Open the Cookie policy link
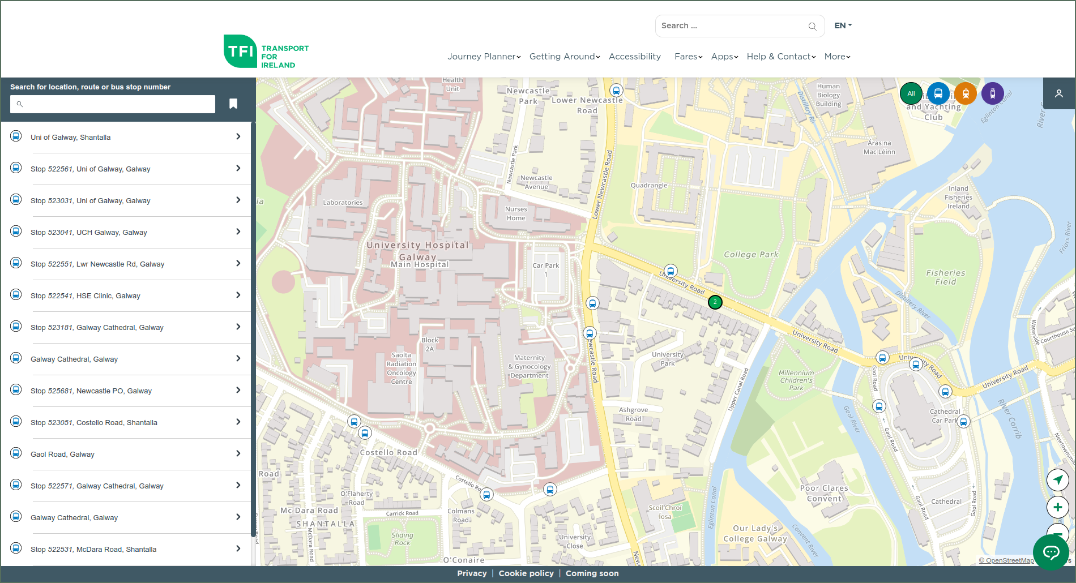1076x583 pixels. click(526, 573)
